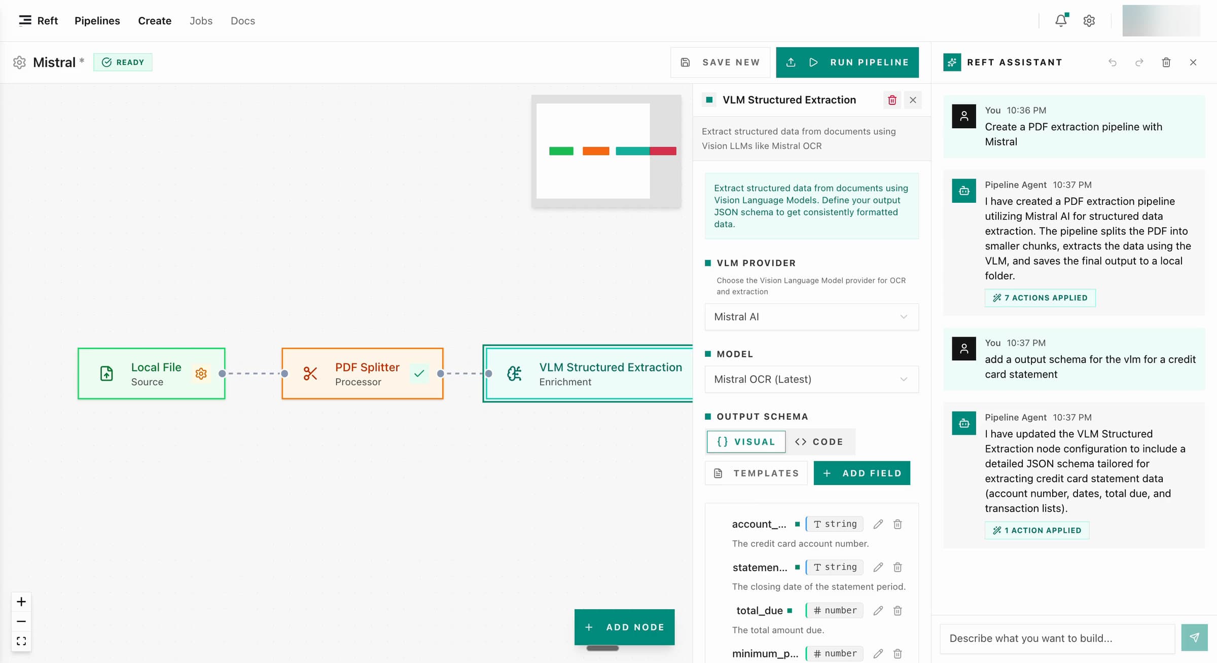
Task: Click the user profile avatar area
Action: tap(1161, 21)
